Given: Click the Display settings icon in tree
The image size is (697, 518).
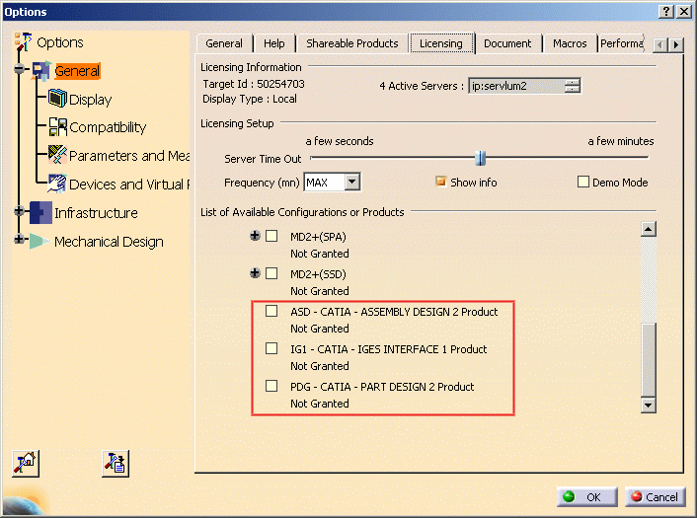Looking at the screenshot, I should (57, 99).
